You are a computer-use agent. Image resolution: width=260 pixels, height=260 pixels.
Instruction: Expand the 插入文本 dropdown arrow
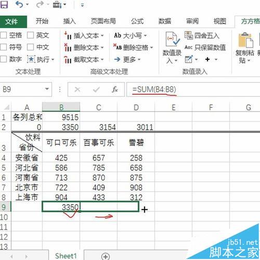point(102,36)
